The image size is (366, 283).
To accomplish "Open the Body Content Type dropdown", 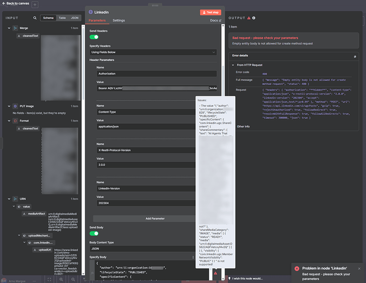I will tap(143, 248).
